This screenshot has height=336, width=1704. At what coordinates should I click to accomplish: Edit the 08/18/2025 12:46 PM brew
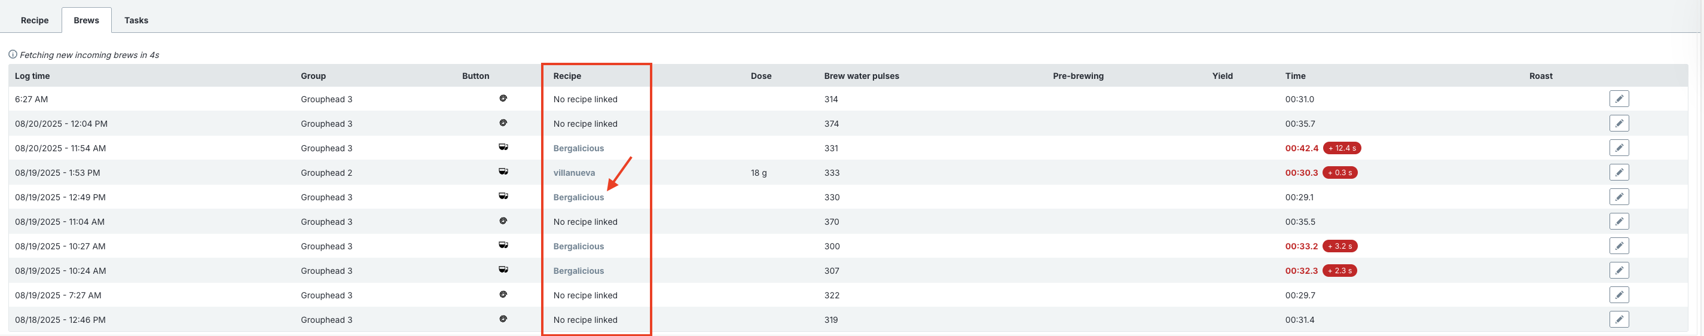pos(1619,319)
